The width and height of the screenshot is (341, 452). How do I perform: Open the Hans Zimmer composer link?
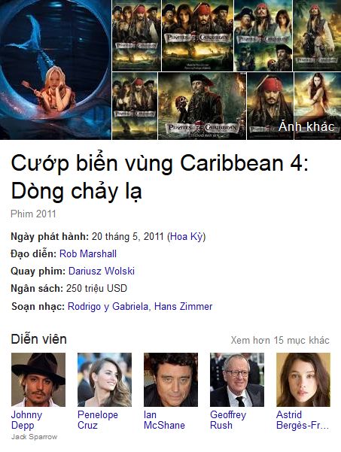pos(184,306)
